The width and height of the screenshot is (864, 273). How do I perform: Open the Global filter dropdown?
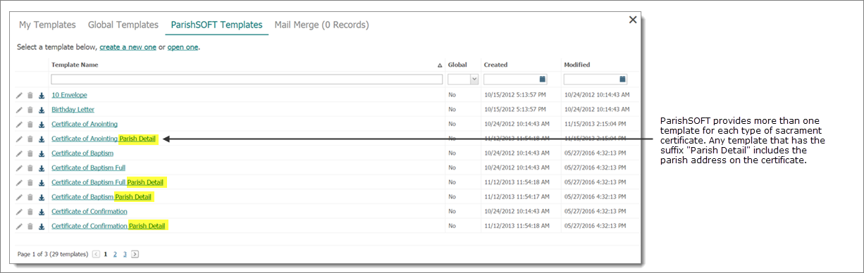[474, 80]
